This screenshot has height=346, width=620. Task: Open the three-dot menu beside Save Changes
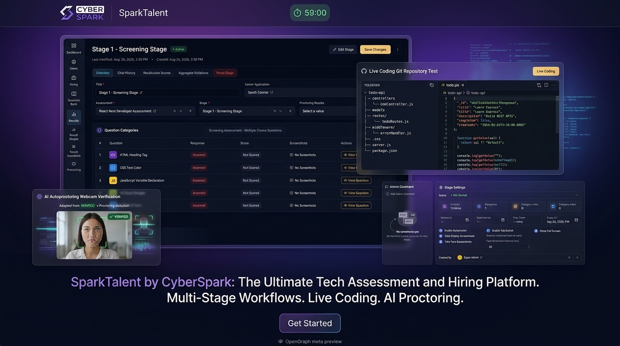(398, 50)
